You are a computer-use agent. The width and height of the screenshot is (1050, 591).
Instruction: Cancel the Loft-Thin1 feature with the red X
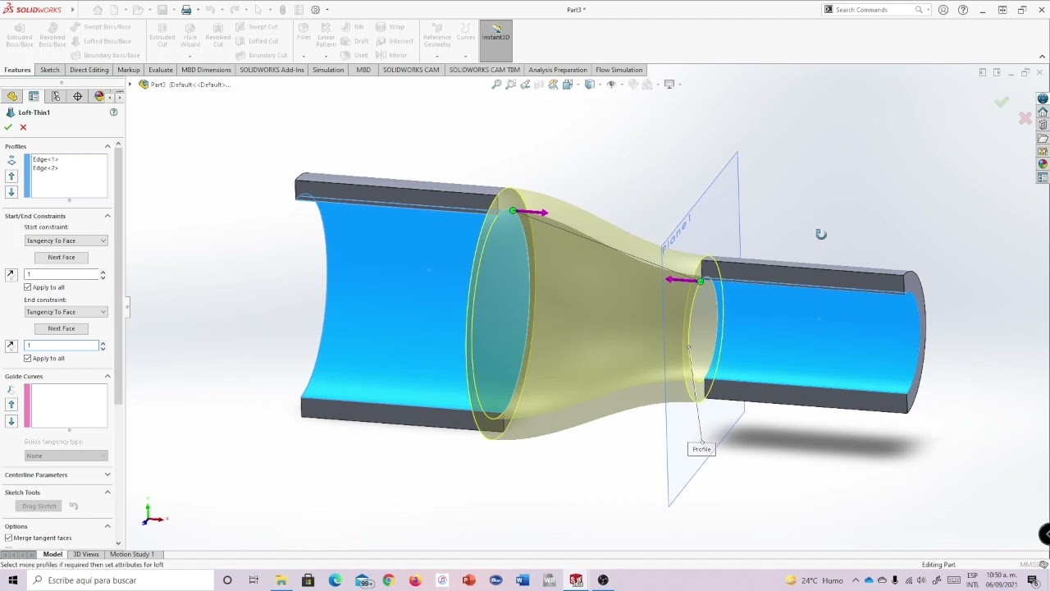(23, 127)
